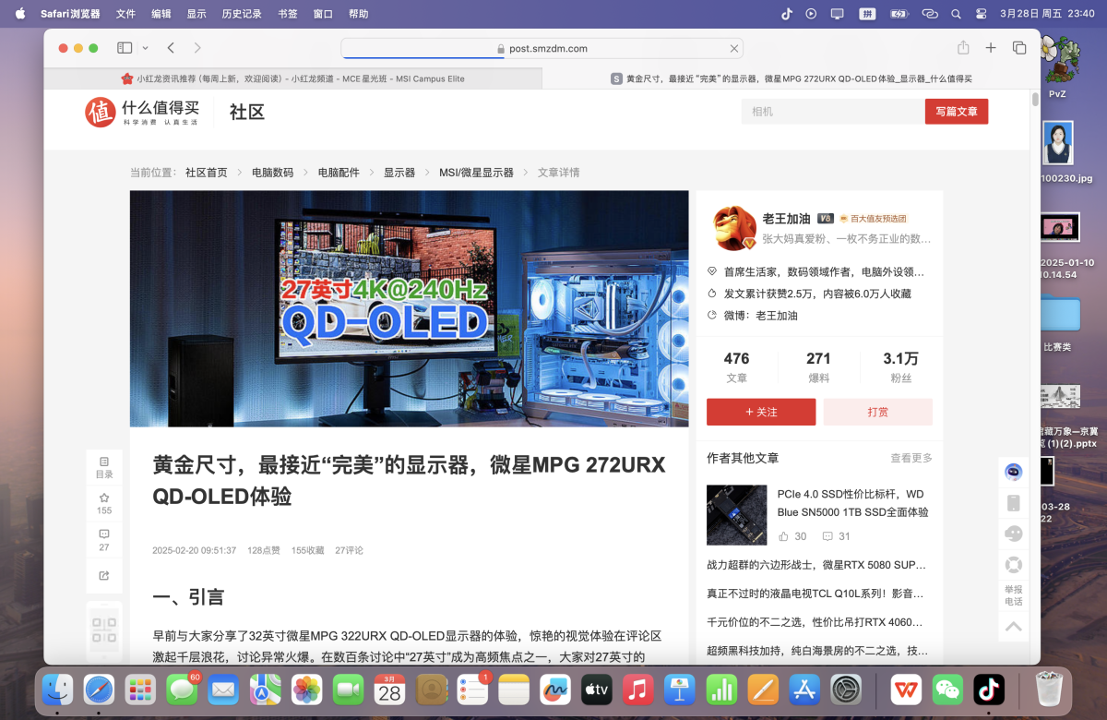The height and width of the screenshot is (720, 1107).
Task: Click the WeChat icon on right rail
Action: [1014, 534]
